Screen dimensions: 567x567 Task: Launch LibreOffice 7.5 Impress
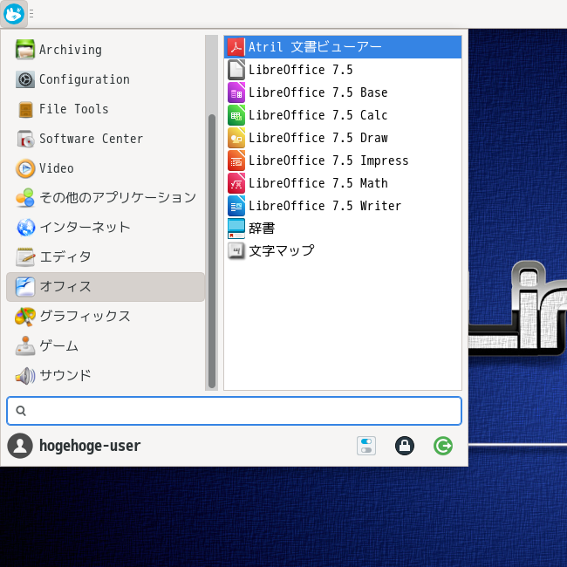click(x=343, y=161)
